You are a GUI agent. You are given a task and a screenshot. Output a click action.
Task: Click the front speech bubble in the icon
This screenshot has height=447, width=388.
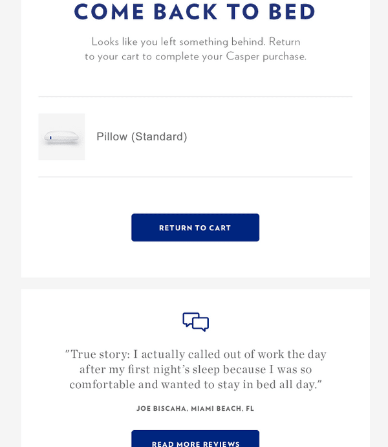point(201,324)
